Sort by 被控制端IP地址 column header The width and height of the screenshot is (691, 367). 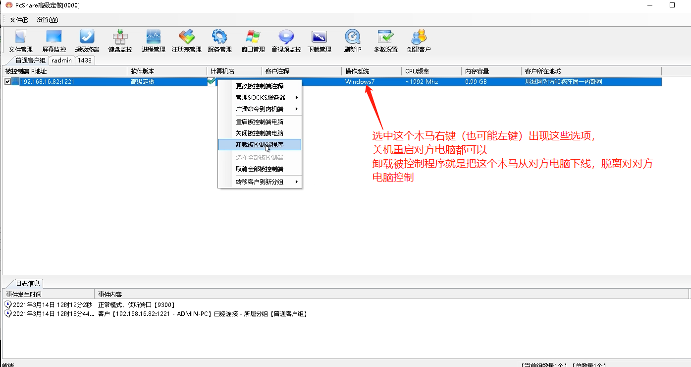click(x=64, y=71)
